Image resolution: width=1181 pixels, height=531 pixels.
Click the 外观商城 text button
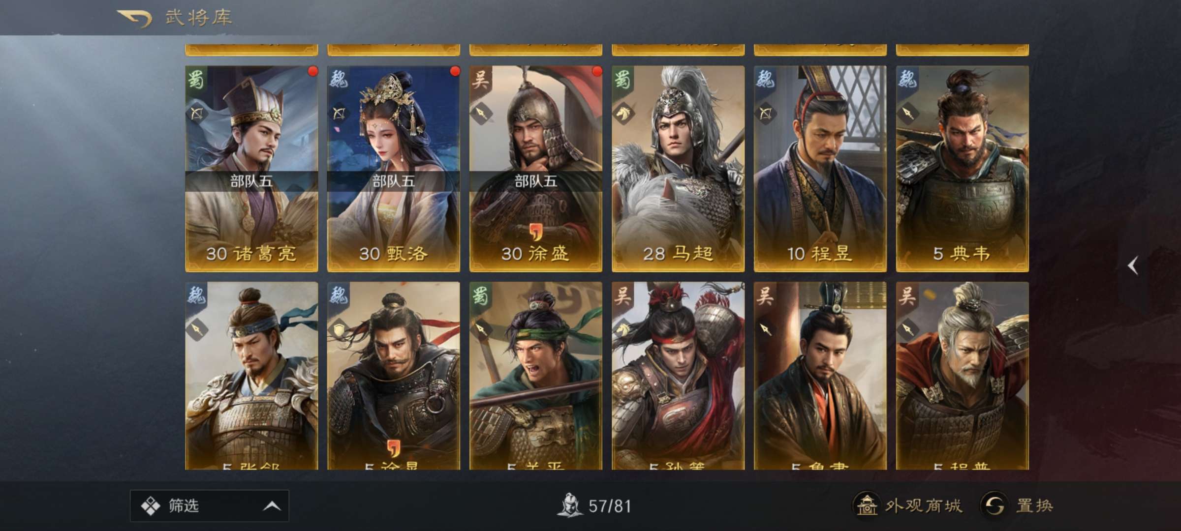tap(923, 505)
